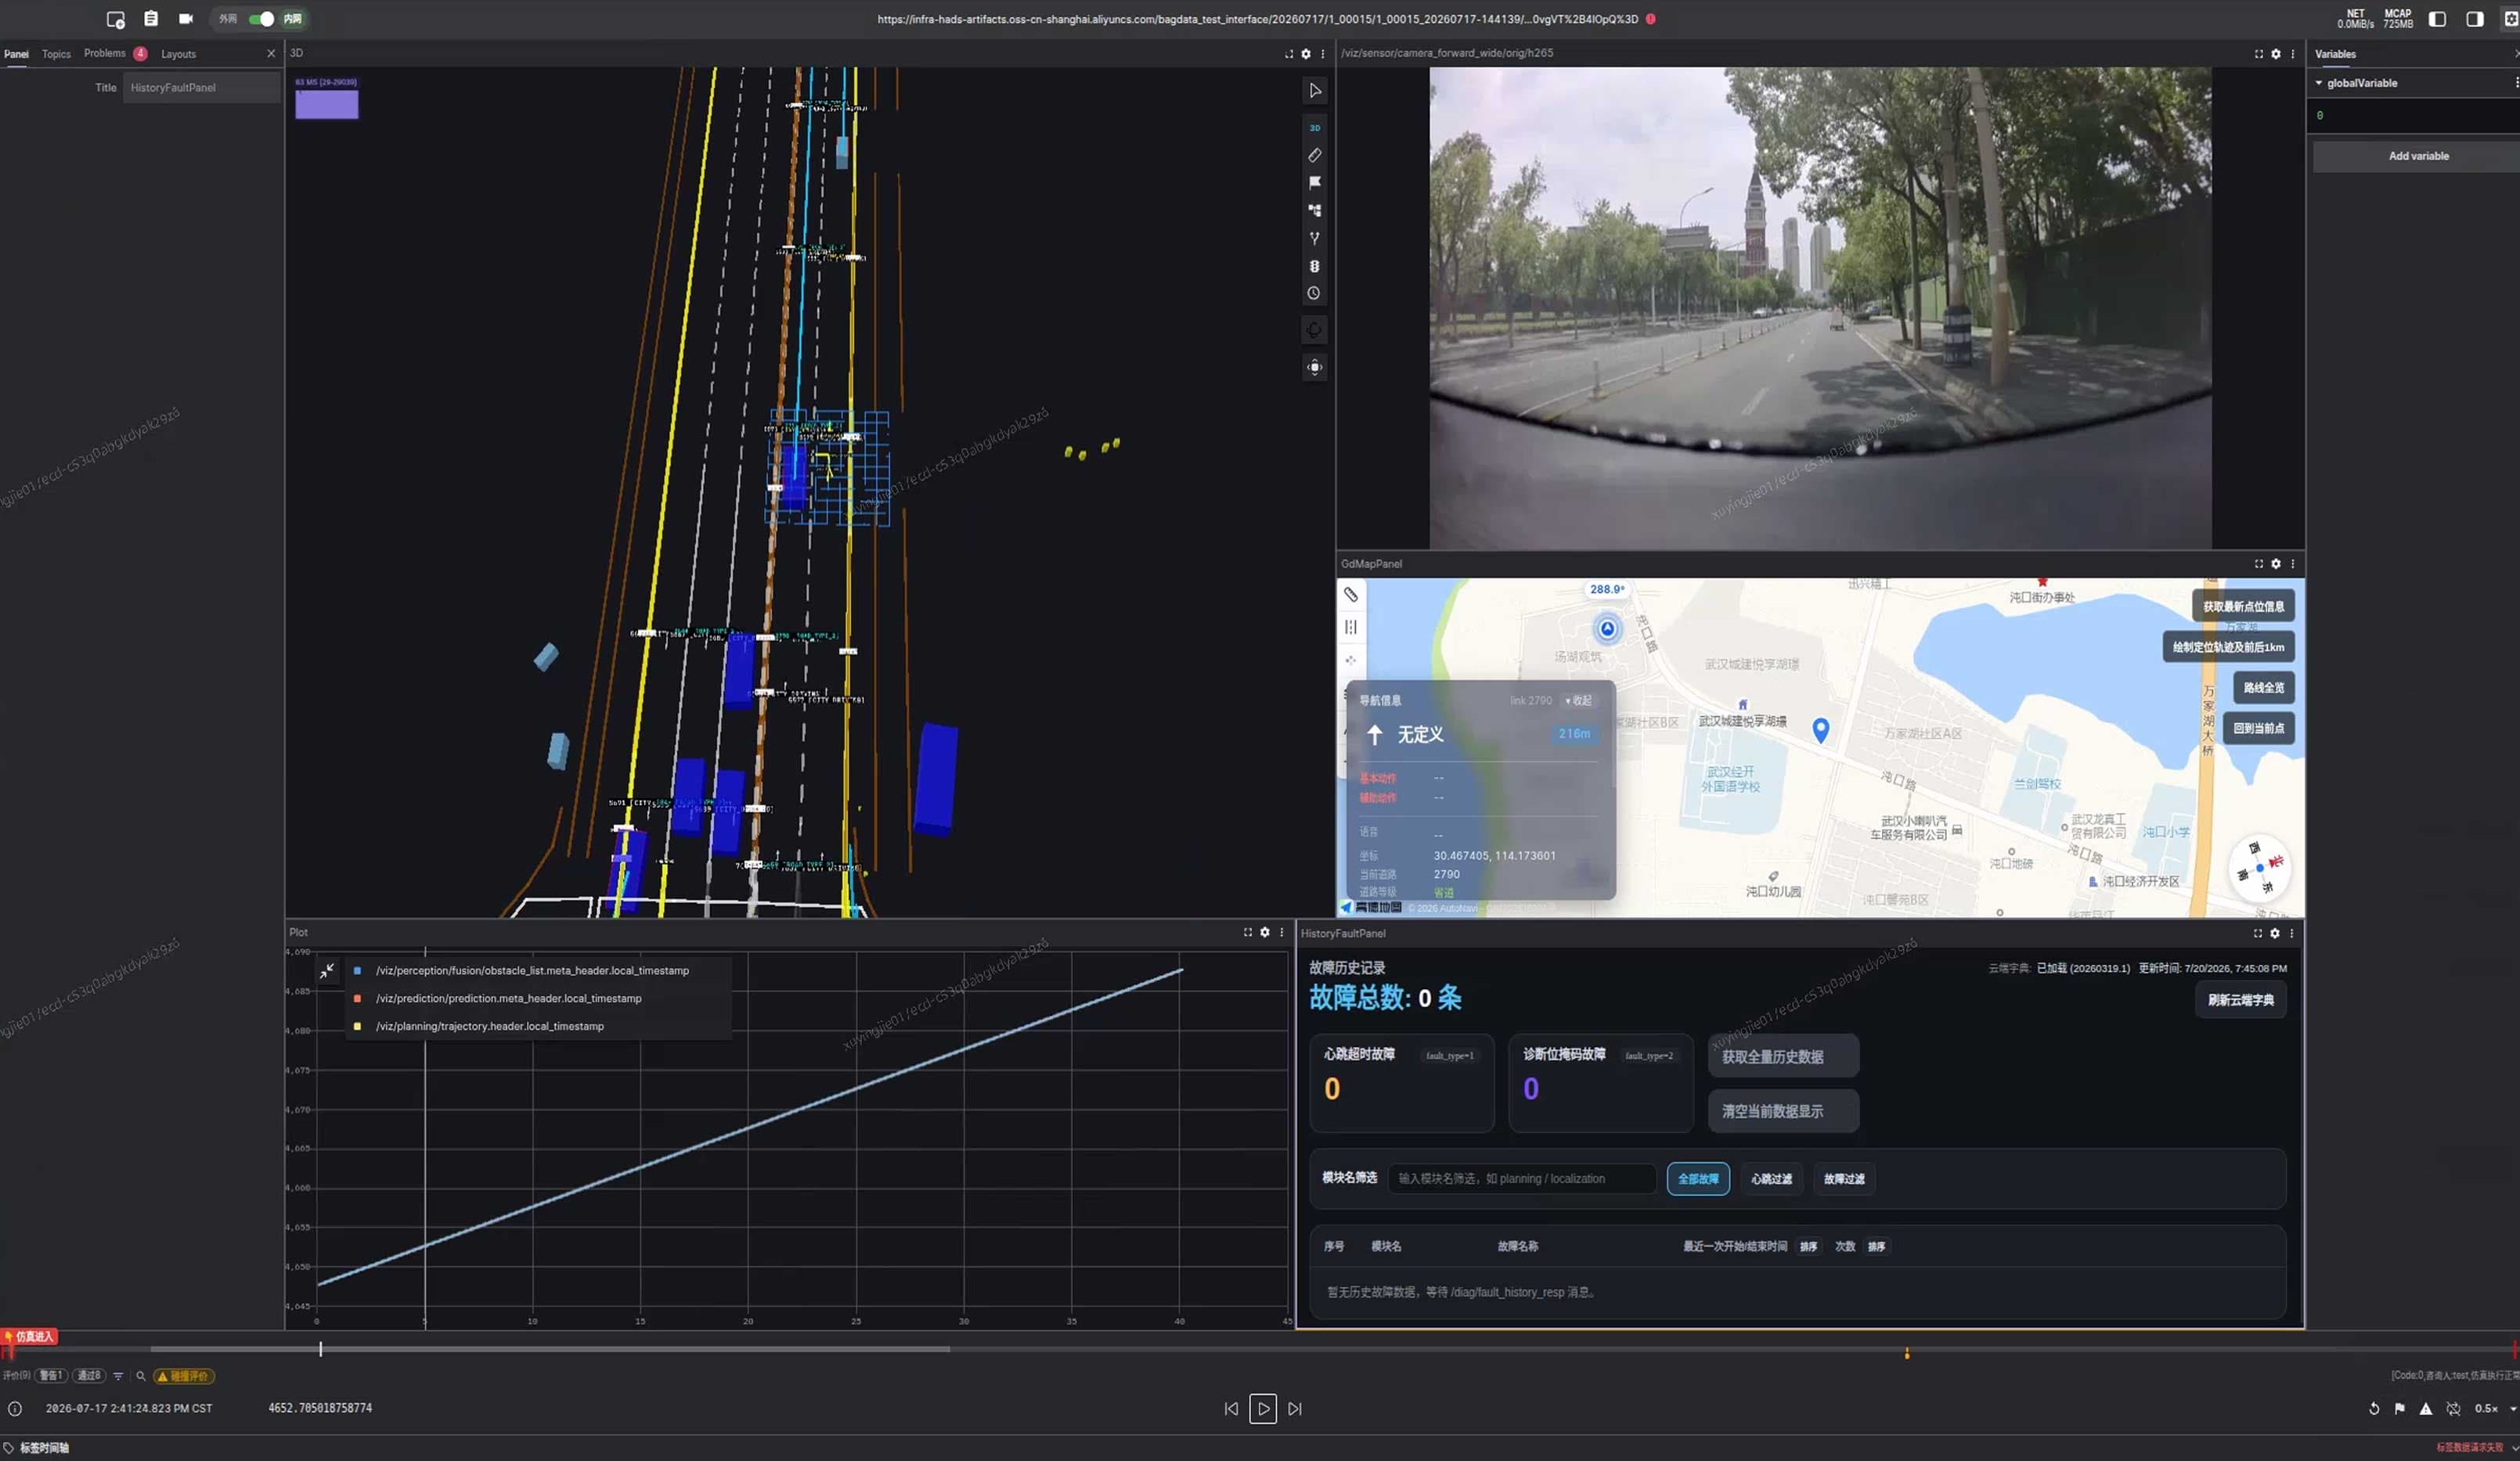This screenshot has width=2520, height=1461.
Task: Open the 0.5× playback speed dropdown
Action: [2495, 1408]
